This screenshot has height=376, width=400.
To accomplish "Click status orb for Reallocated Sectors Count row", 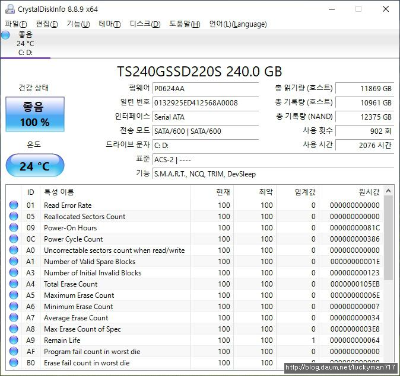I will (x=14, y=216).
